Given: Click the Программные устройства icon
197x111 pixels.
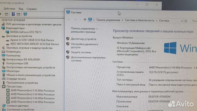Looking at the screenshot, I should coord(4,83).
